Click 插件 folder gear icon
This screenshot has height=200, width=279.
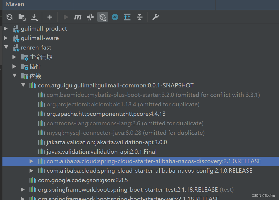coord(24,67)
